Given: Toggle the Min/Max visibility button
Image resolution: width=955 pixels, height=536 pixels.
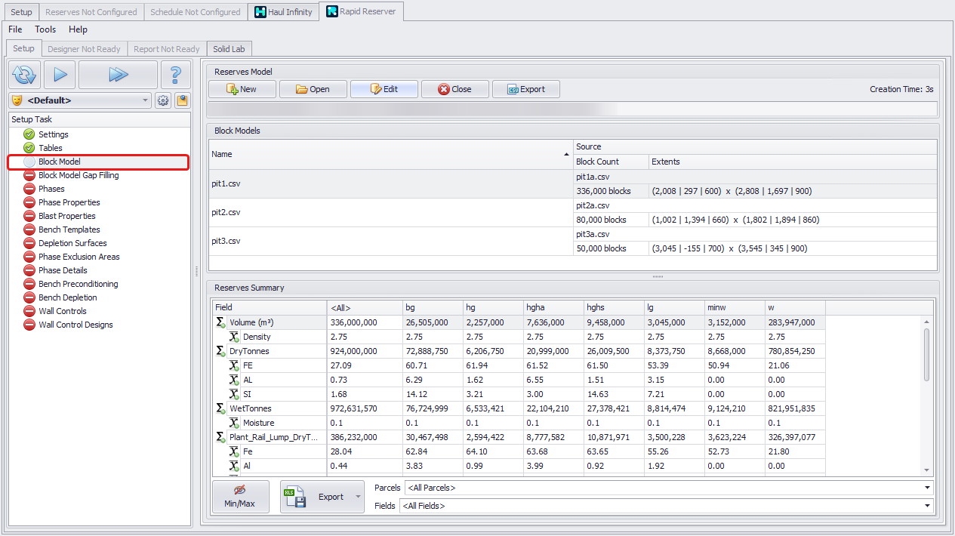Looking at the screenshot, I should (240, 496).
